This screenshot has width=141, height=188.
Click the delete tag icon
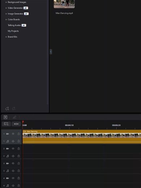click(x=14, y=108)
